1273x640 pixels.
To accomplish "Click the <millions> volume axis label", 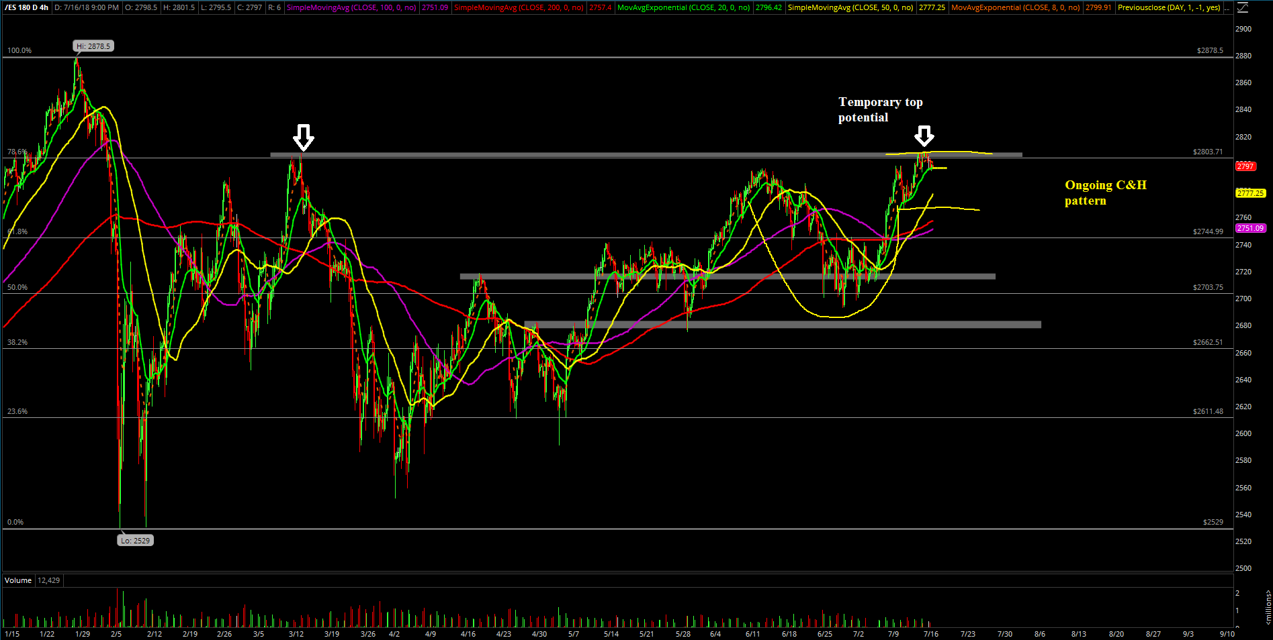I will click(x=1268, y=607).
